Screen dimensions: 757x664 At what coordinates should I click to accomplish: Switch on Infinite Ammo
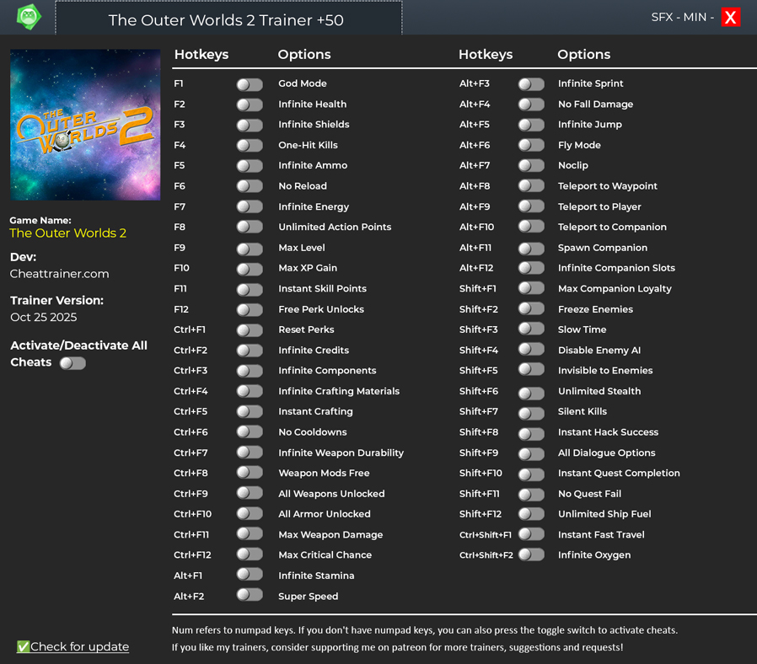250,166
